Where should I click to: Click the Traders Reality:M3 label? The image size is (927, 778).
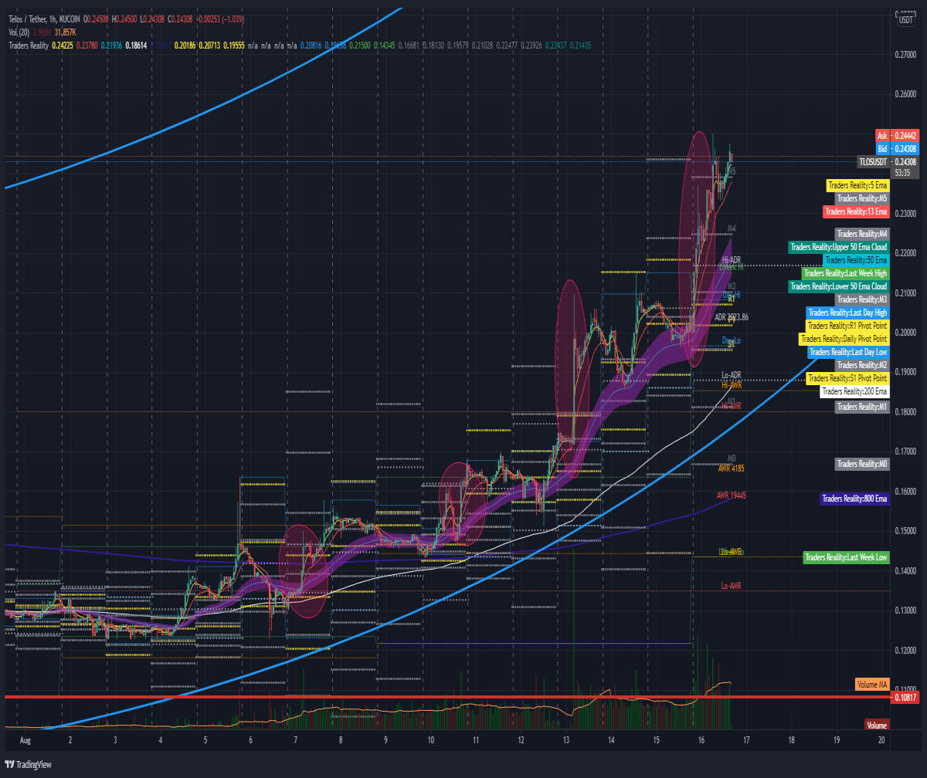tap(863, 299)
